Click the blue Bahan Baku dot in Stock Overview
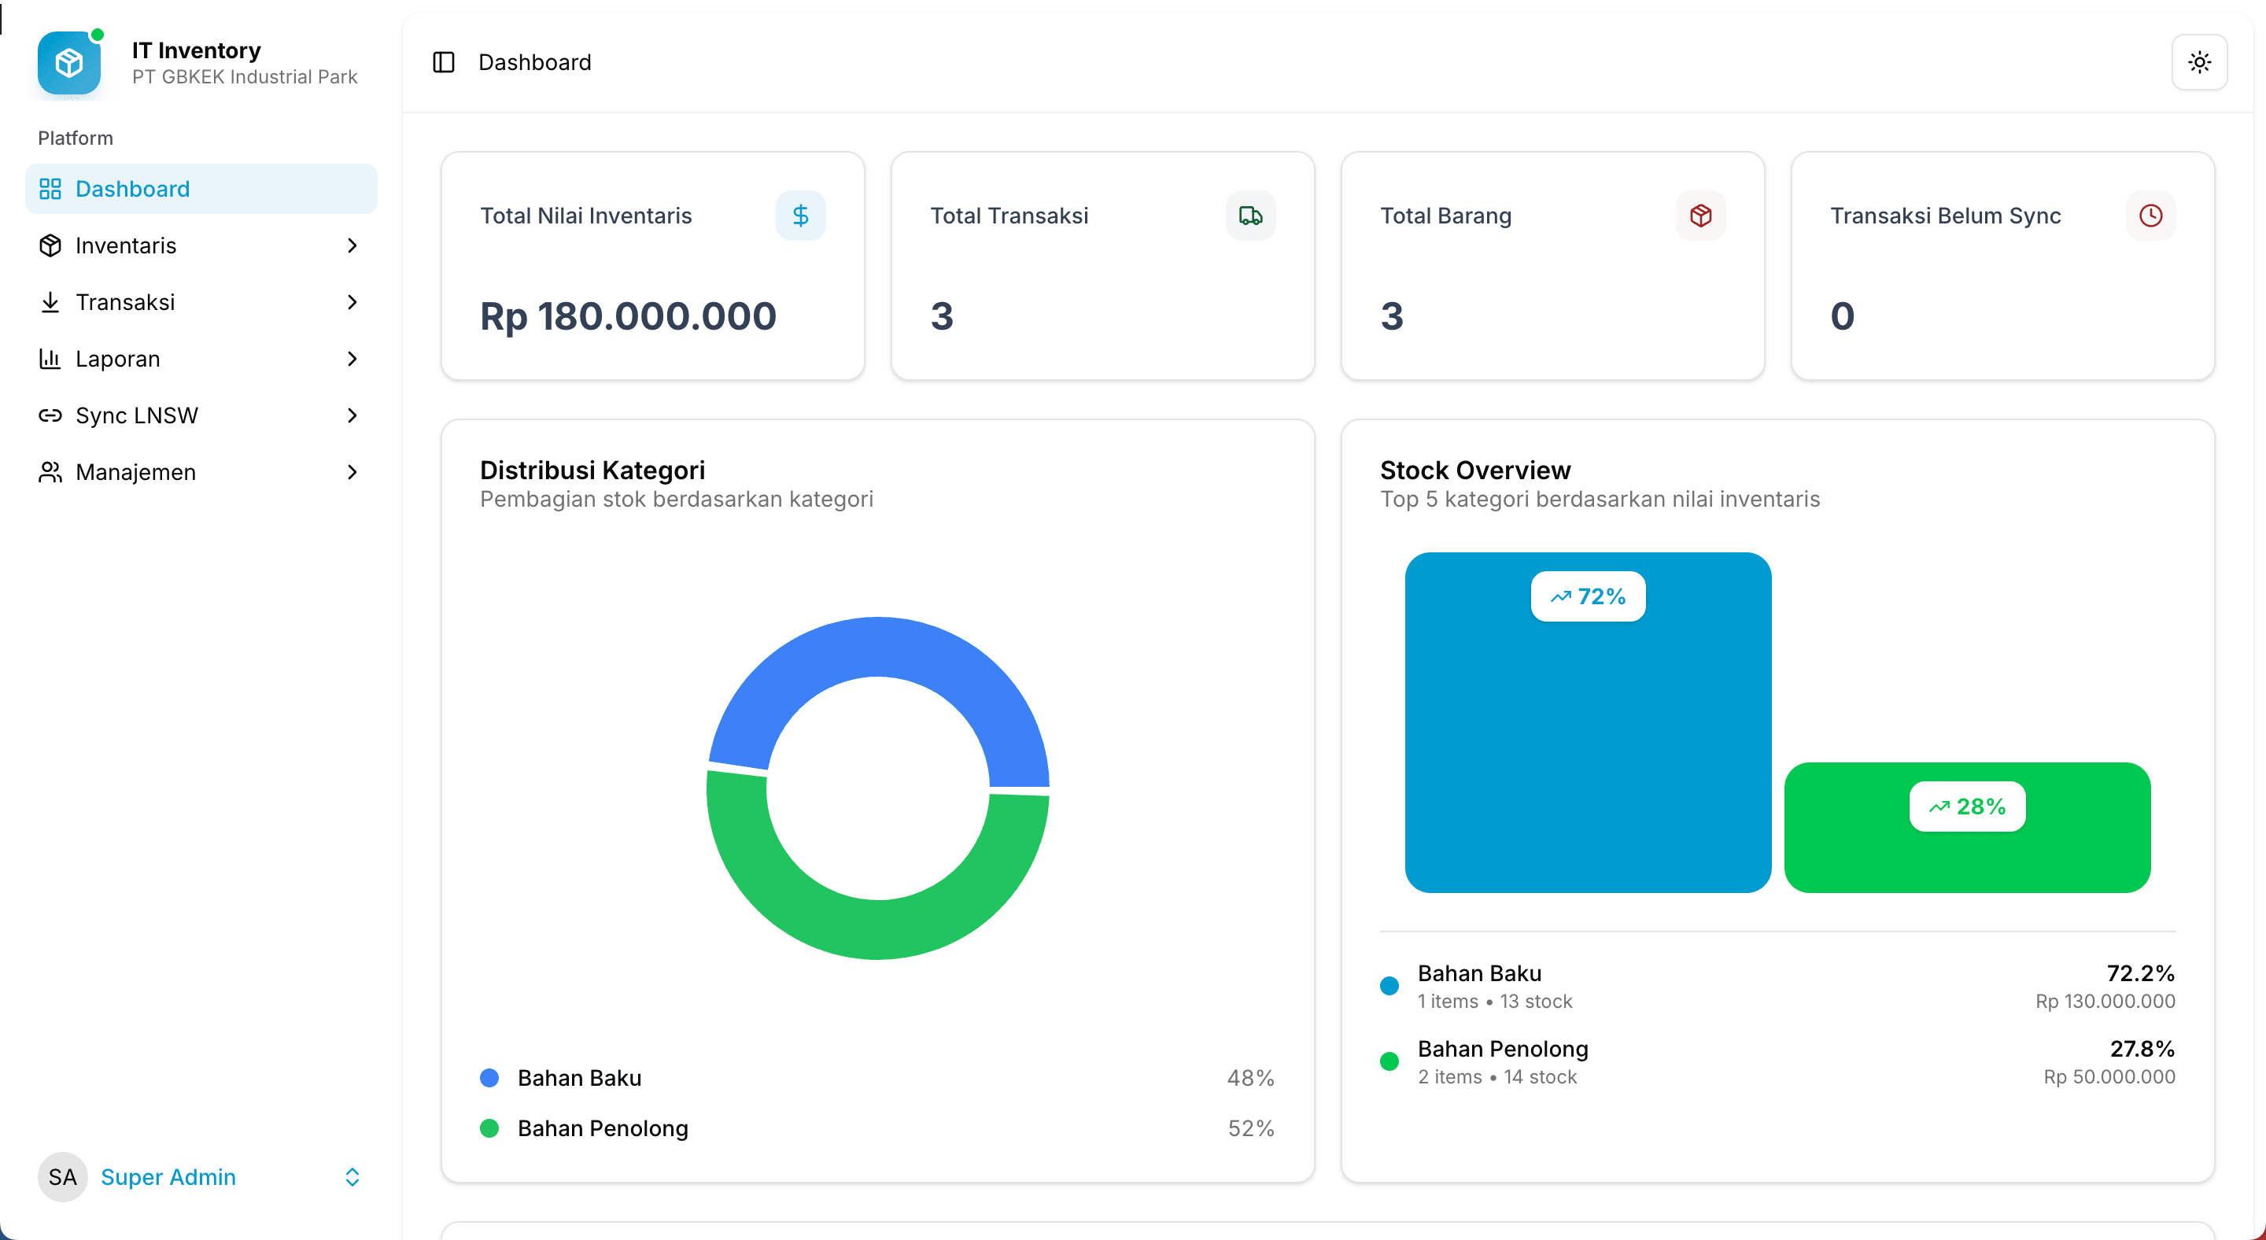2266x1240 pixels. click(1389, 986)
